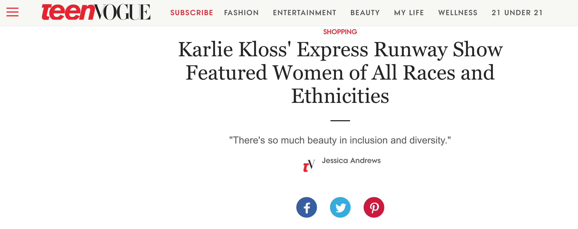This screenshot has height=229, width=578.
Task: View author Jessica Andrews' profile
Action: click(x=351, y=161)
